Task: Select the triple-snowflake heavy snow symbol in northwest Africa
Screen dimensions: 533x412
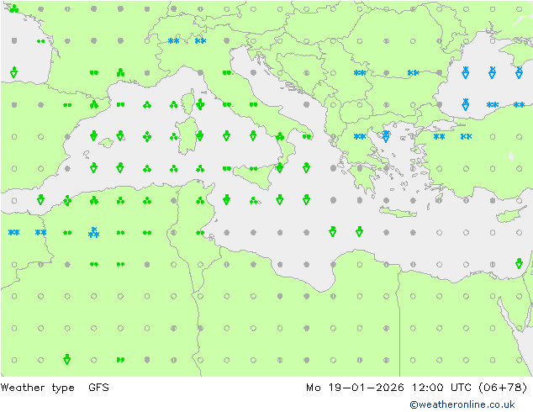Action: click(94, 232)
